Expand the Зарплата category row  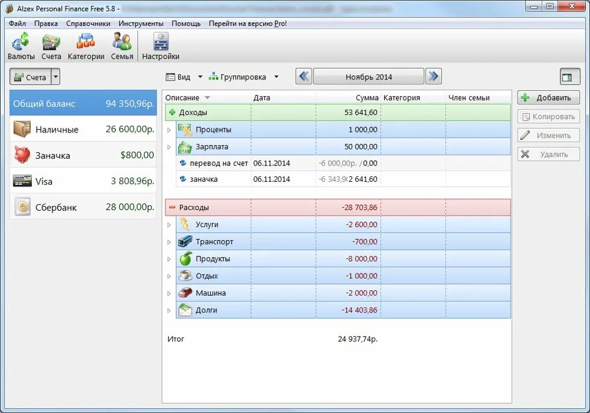click(x=169, y=147)
